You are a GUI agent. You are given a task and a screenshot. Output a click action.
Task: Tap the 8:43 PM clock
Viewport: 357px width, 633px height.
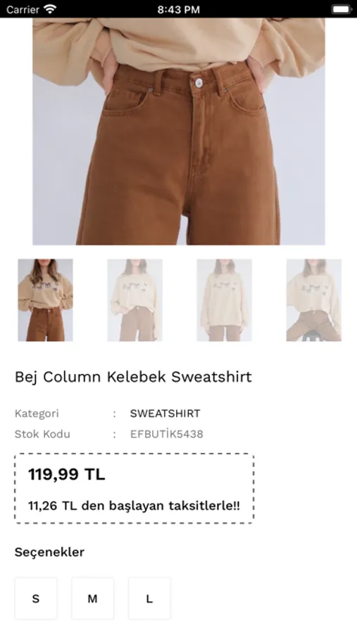178,9
